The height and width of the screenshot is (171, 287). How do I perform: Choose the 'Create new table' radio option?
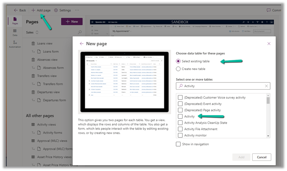pyautogui.click(x=179, y=69)
